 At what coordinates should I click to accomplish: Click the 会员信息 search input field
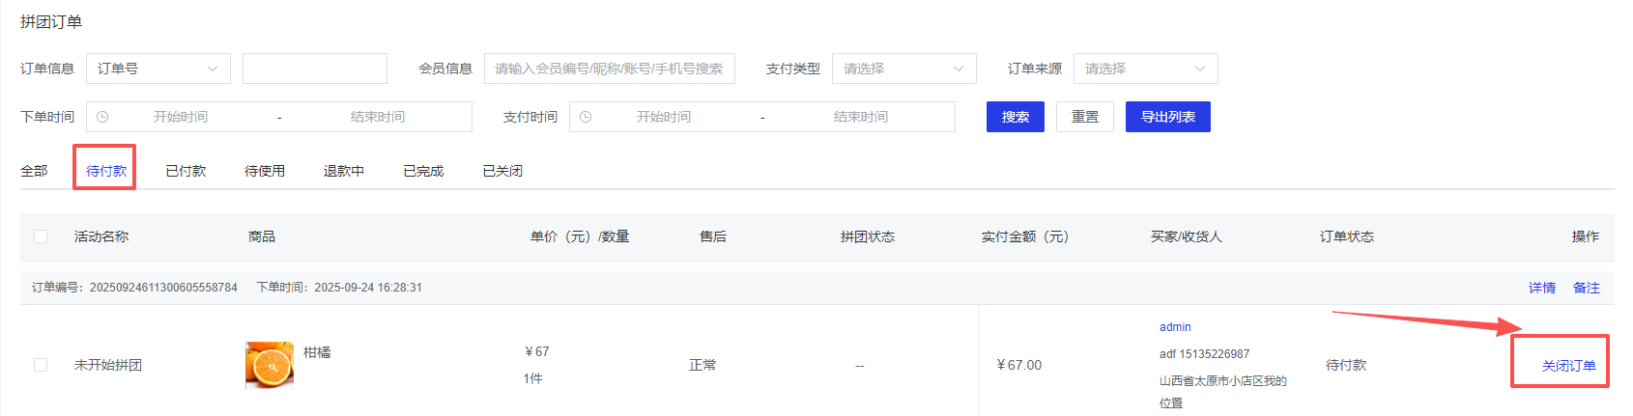609,69
